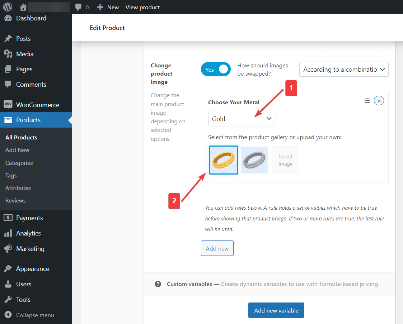Click the Media library icon

[x=8, y=54]
